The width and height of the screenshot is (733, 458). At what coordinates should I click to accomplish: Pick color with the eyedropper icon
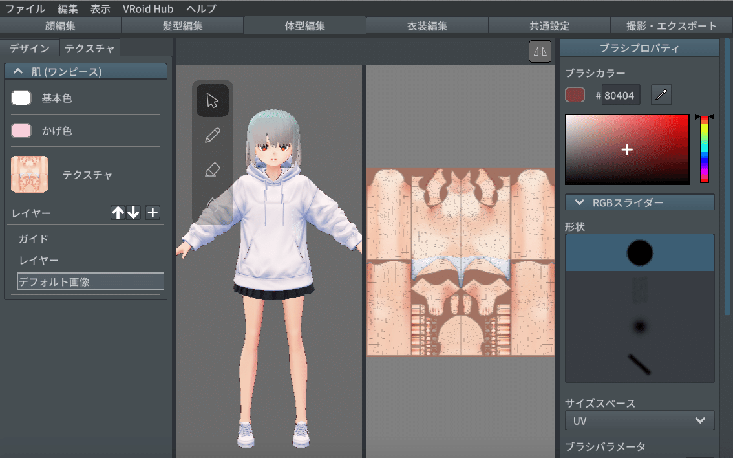point(661,95)
